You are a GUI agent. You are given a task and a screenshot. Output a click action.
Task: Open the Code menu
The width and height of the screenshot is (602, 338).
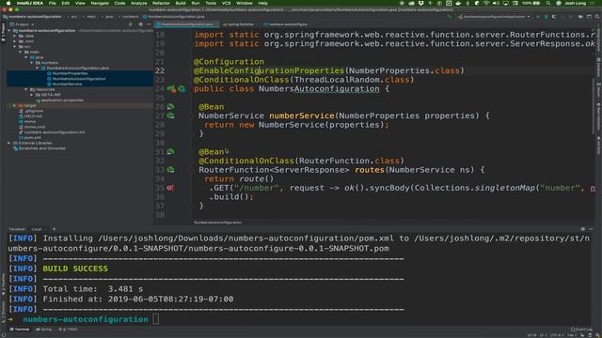pos(119,3)
